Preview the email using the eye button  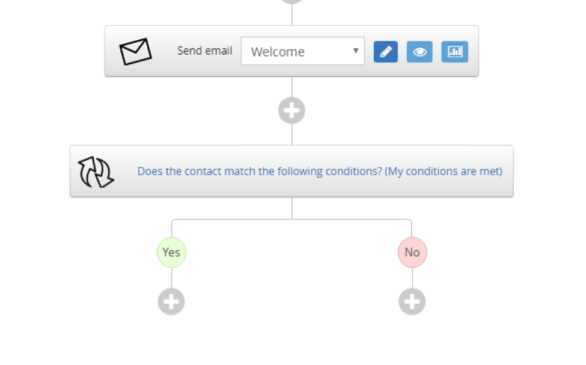420,52
